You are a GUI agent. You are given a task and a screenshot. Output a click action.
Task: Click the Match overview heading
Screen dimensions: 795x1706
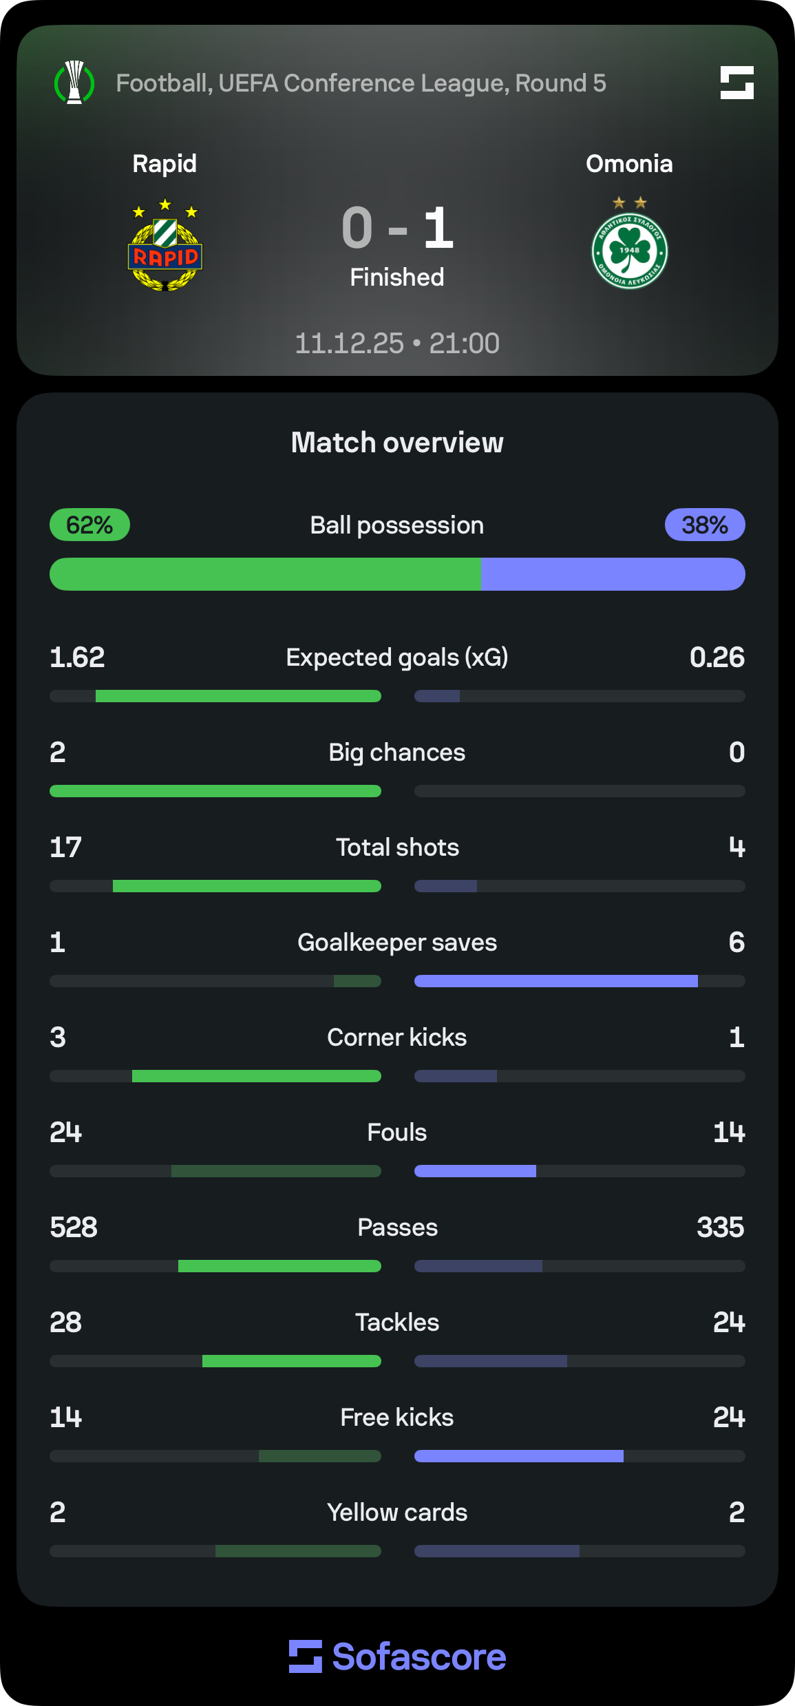(397, 443)
